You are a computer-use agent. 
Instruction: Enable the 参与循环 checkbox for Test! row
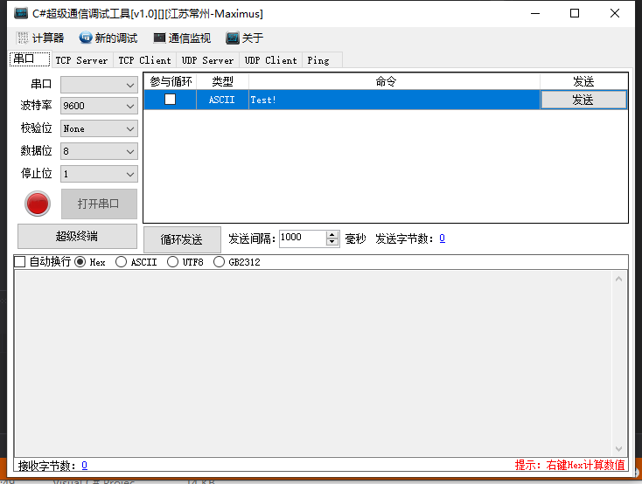coord(170,100)
